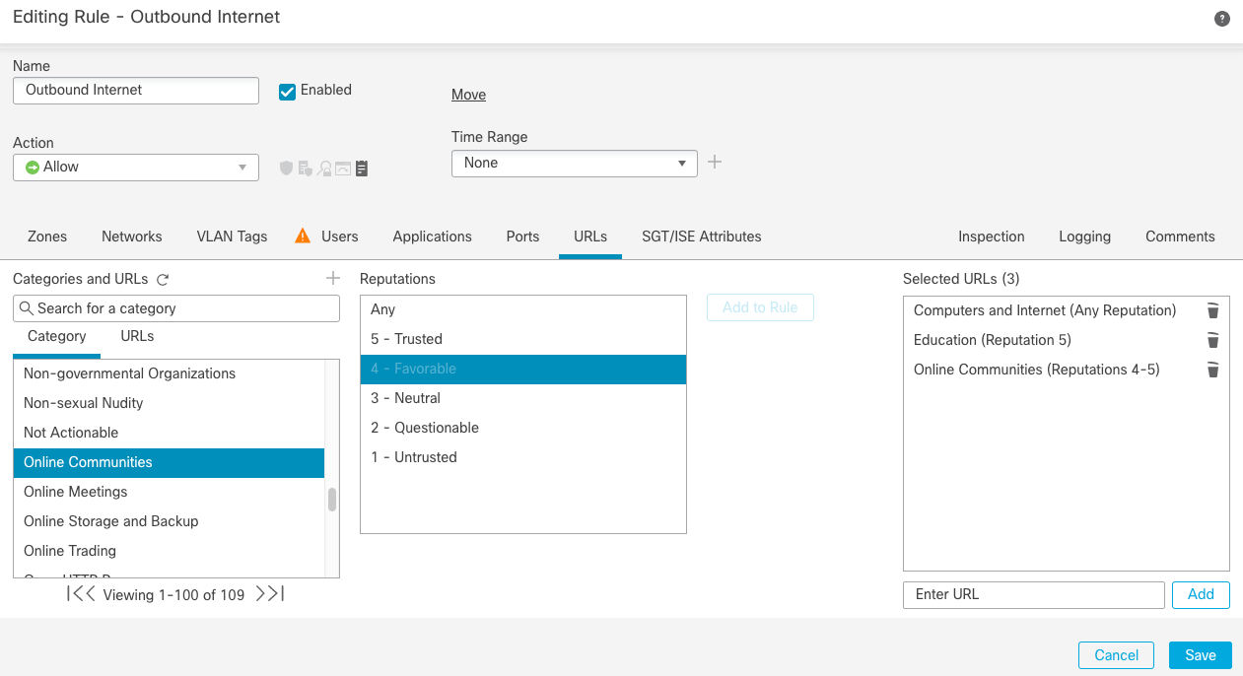Image resolution: width=1243 pixels, height=676 pixels.
Task: Select reputation 4 - Favorable
Action: click(x=523, y=369)
